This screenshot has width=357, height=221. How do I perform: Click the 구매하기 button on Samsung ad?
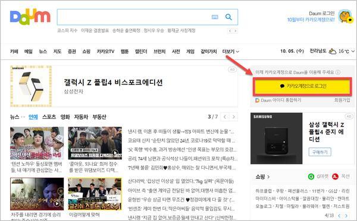(320, 152)
